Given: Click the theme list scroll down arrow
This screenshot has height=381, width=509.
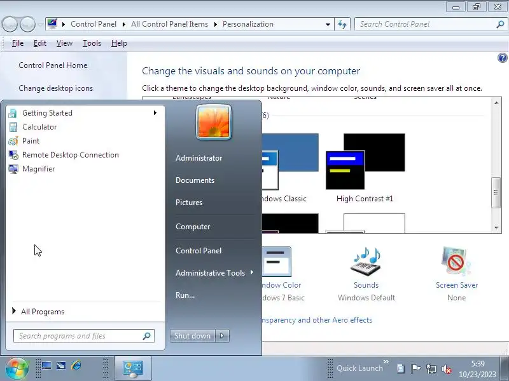Looking at the screenshot, I should (496, 228).
